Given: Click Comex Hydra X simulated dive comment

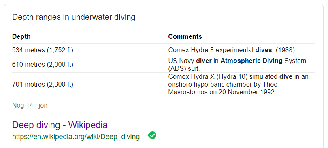Looking at the screenshot, I should click(x=238, y=85).
